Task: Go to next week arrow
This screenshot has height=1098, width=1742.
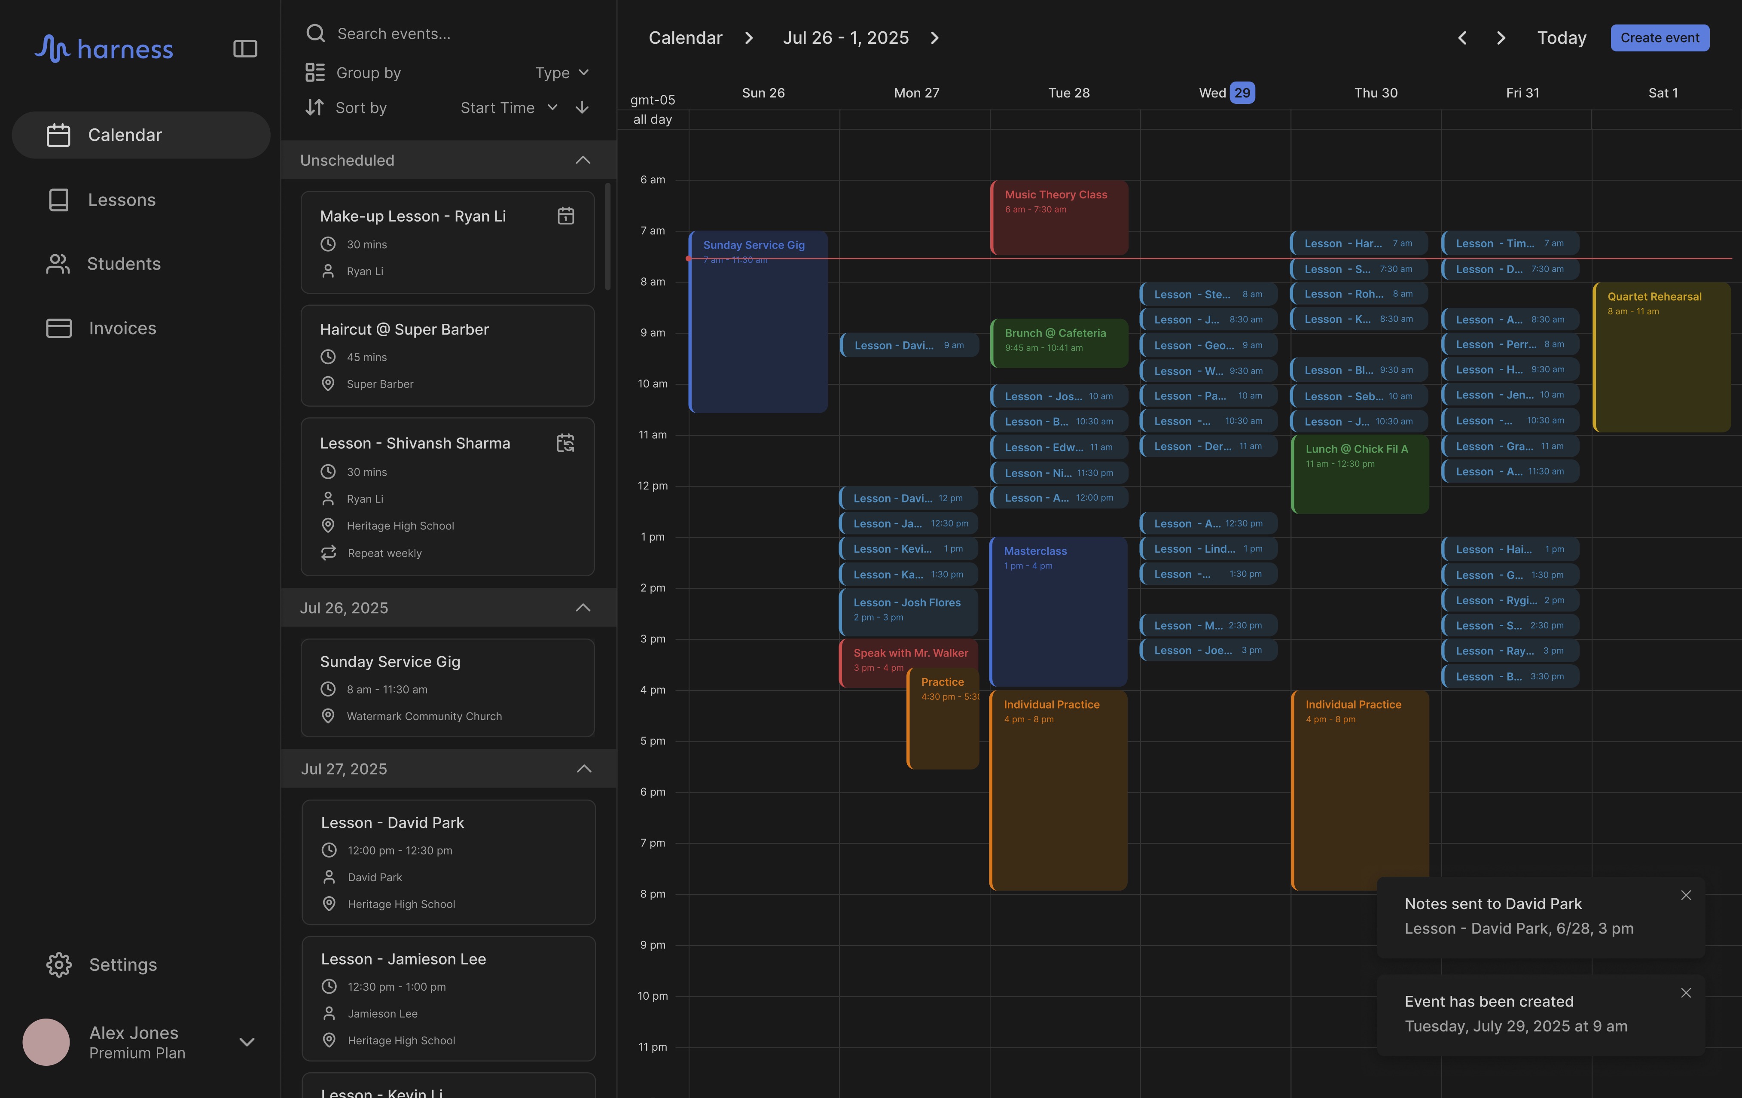Action: point(1501,38)
